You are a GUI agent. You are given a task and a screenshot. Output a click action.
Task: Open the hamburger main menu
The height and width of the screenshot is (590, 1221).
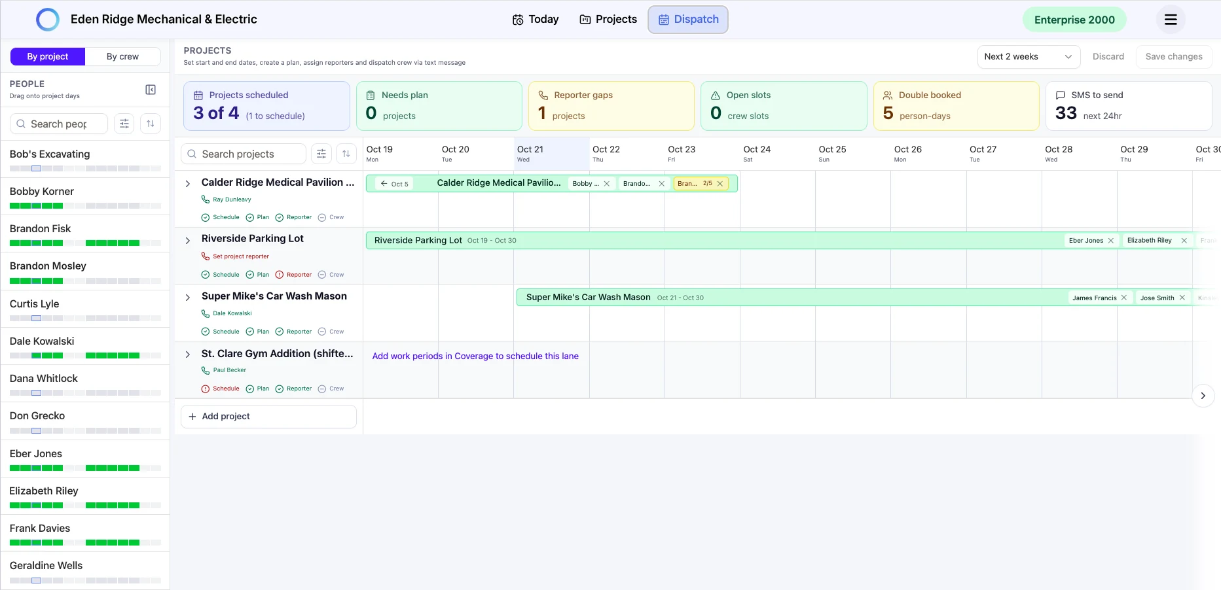pos(1171,20)
